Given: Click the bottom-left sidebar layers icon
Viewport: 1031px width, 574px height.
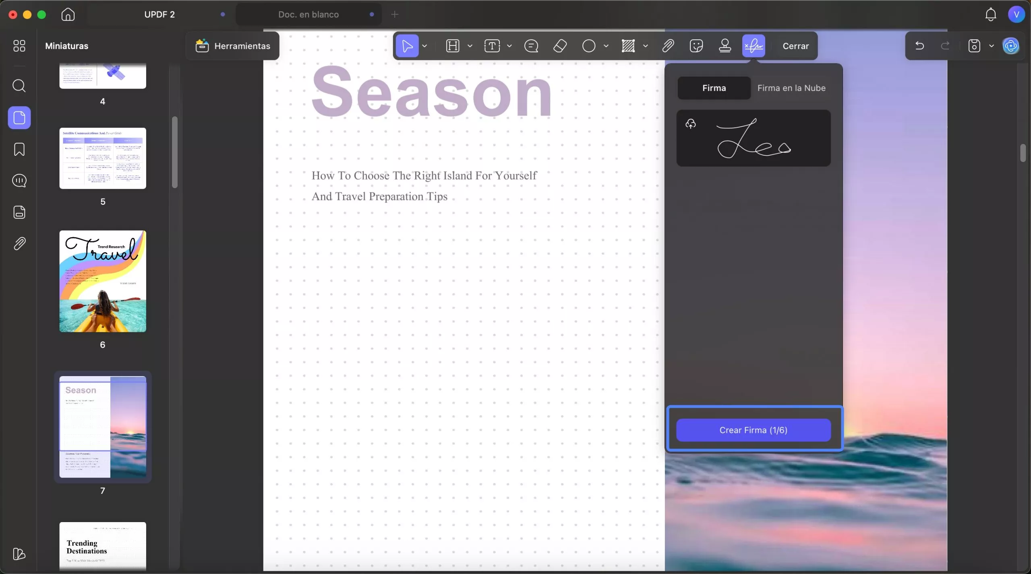Looking at the screenshot, I should pyautogui.click(x=19, y=554).
